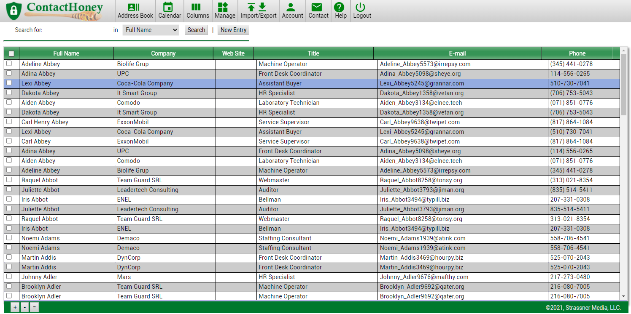Expand the Full Name search field dropdown
The height and width of the screenshot is (314, 631).
tap(151, 30)
